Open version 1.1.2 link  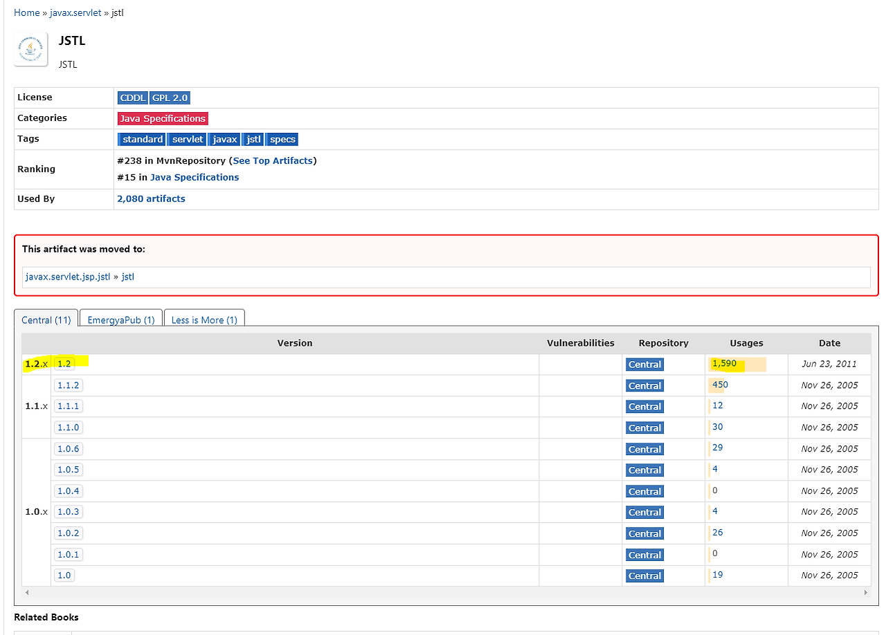[x=69, y=385]
